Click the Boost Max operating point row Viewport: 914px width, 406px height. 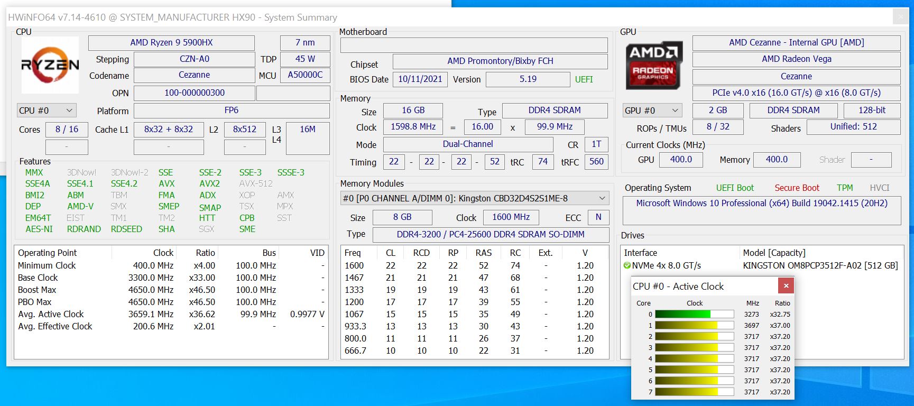coord(171,290)
